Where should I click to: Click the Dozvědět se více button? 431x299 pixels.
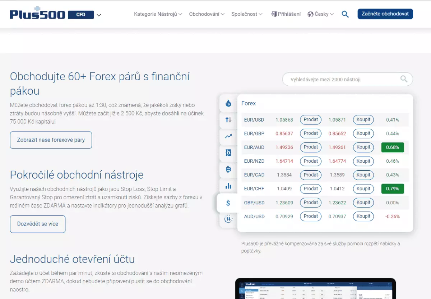(38, 224)
